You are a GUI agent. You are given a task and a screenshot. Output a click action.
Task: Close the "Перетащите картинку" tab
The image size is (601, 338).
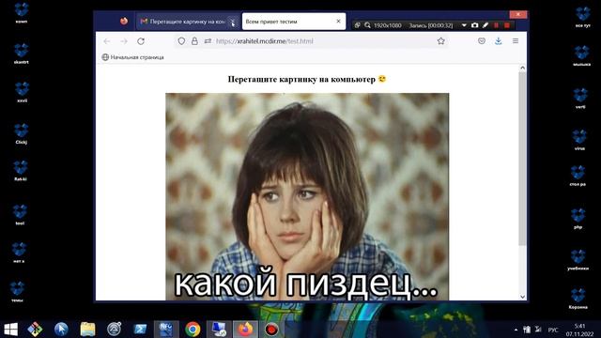pos(233,22)
